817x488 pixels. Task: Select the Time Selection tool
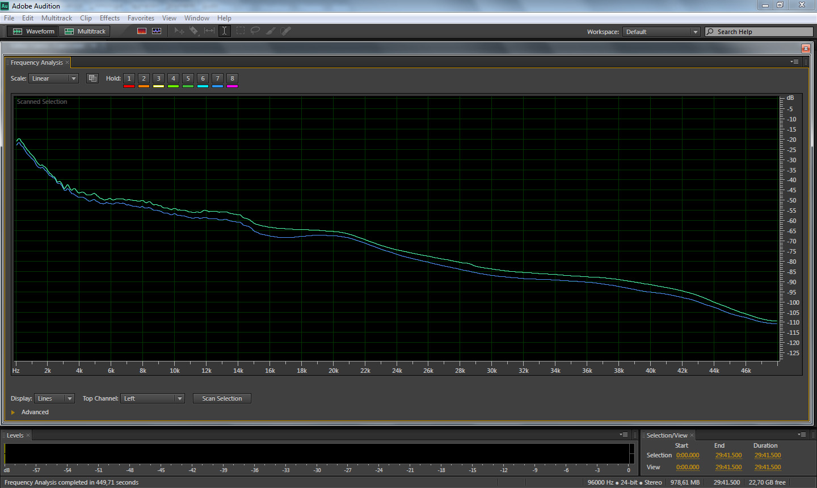[224, 31]
